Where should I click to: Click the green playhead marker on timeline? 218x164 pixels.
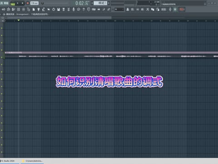tap(19, 20)
